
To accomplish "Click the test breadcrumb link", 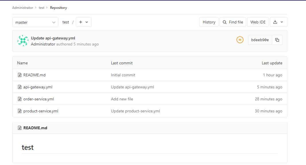I will (x=42, y=8).
